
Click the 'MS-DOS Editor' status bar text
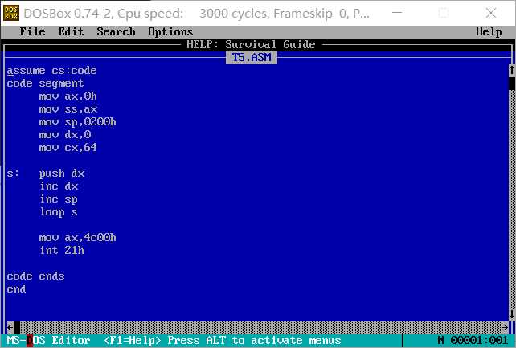pyautogui.click(x=48, y=341)
